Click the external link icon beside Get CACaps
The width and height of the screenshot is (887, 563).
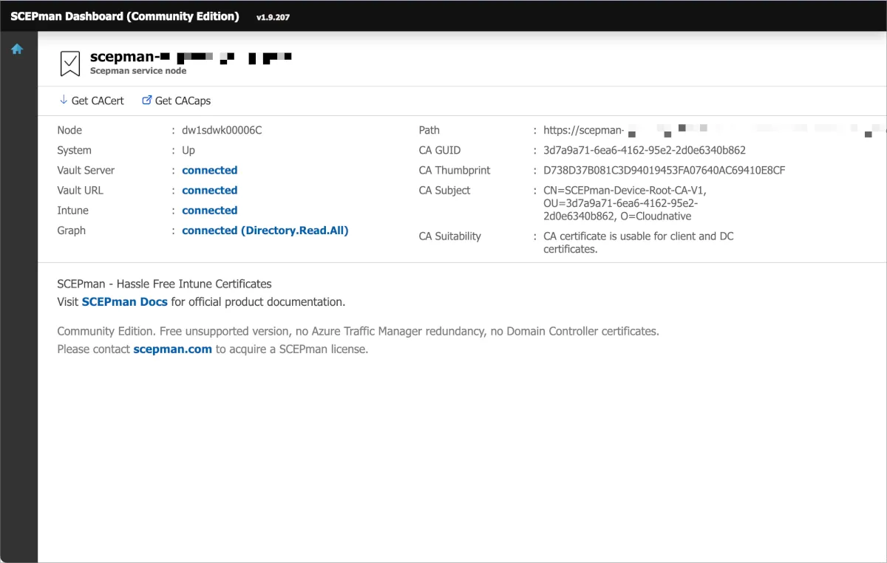pos(146,100)
